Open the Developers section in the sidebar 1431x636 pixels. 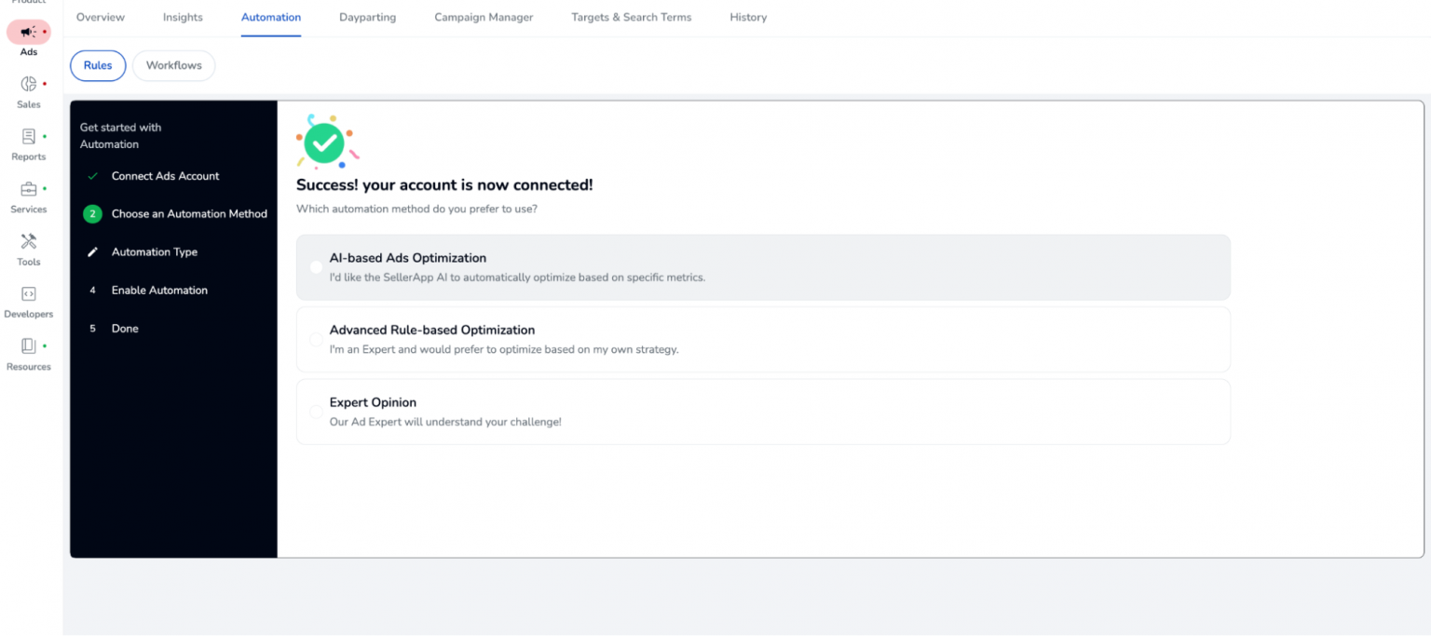click(28, 299)
